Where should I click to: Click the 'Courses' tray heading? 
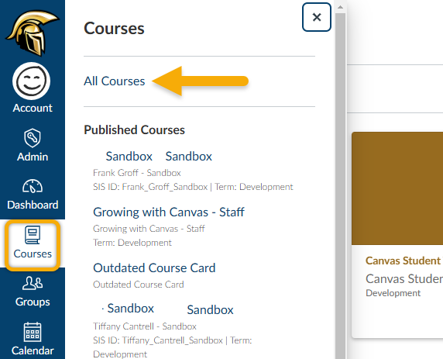point(114,29)
